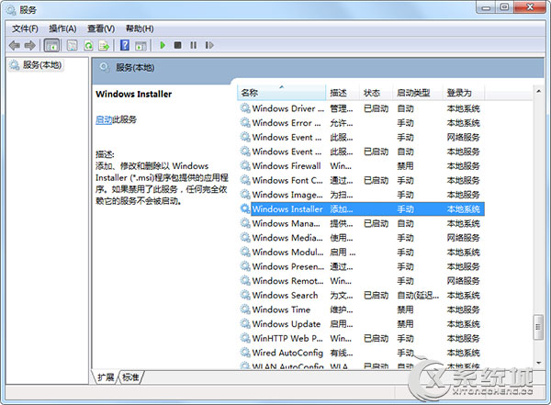The image size is (551, 405).
Task: Sort by the 状态 column header
Action: (376, 93)
